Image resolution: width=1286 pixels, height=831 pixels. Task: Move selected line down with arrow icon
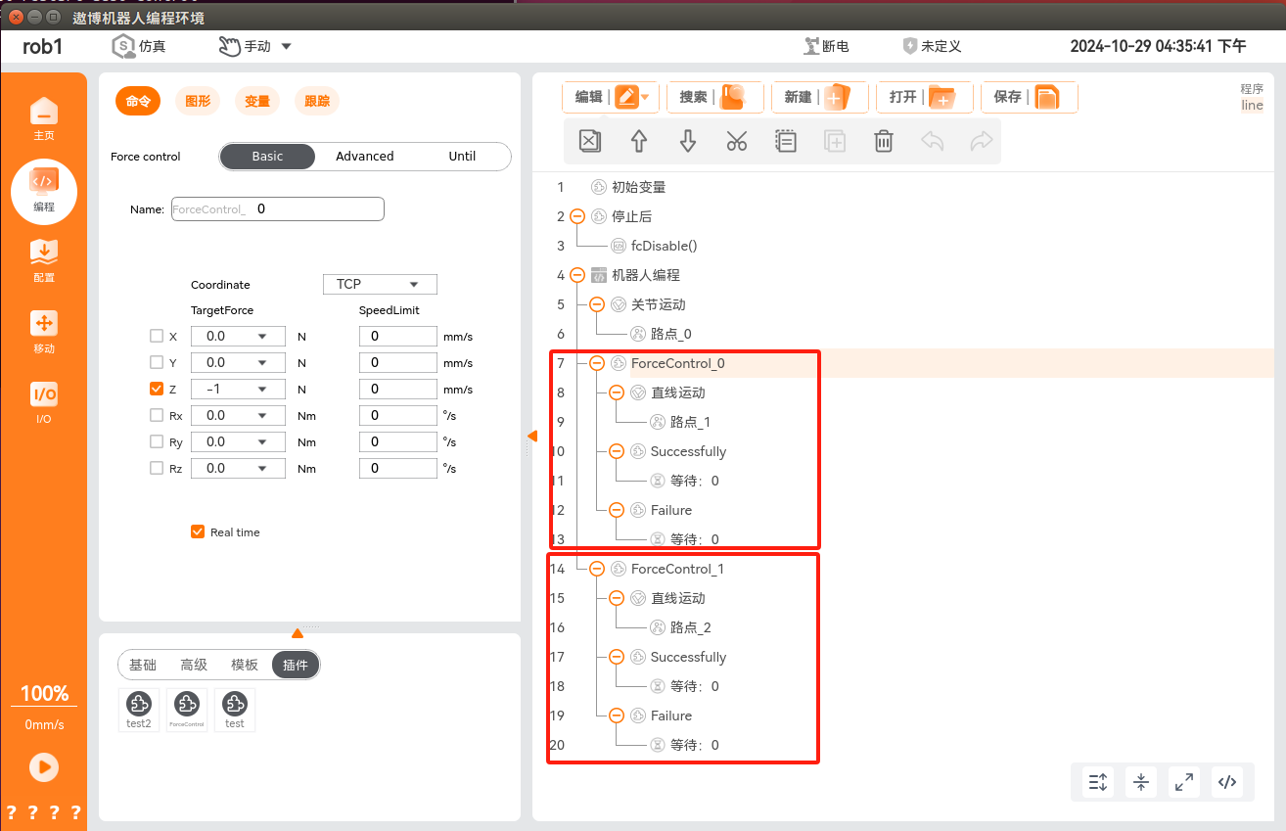tap(688, 141)
